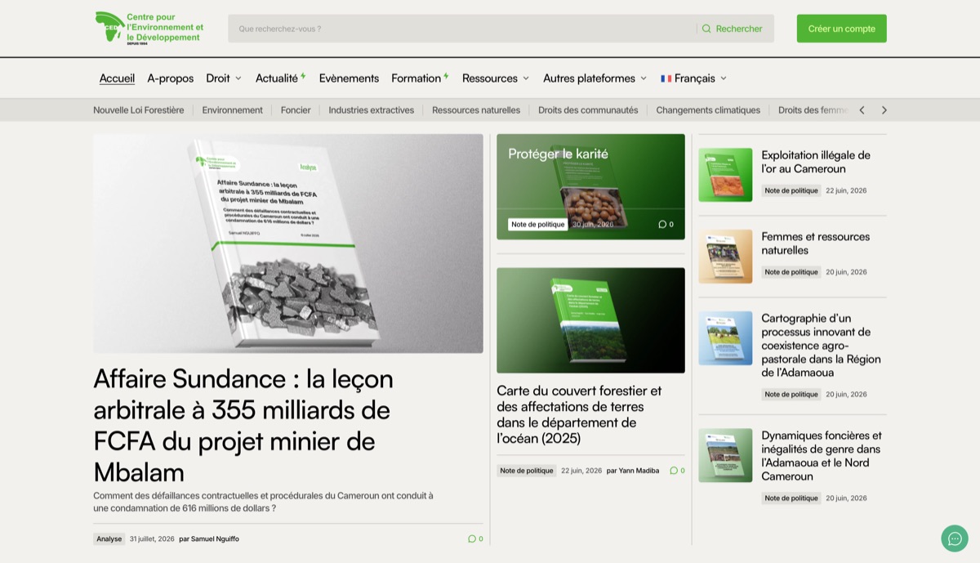This screenshot has width=980, height=563.
Task: Expand the Ressources dropdown menu
Action: (x=496, y=78)
